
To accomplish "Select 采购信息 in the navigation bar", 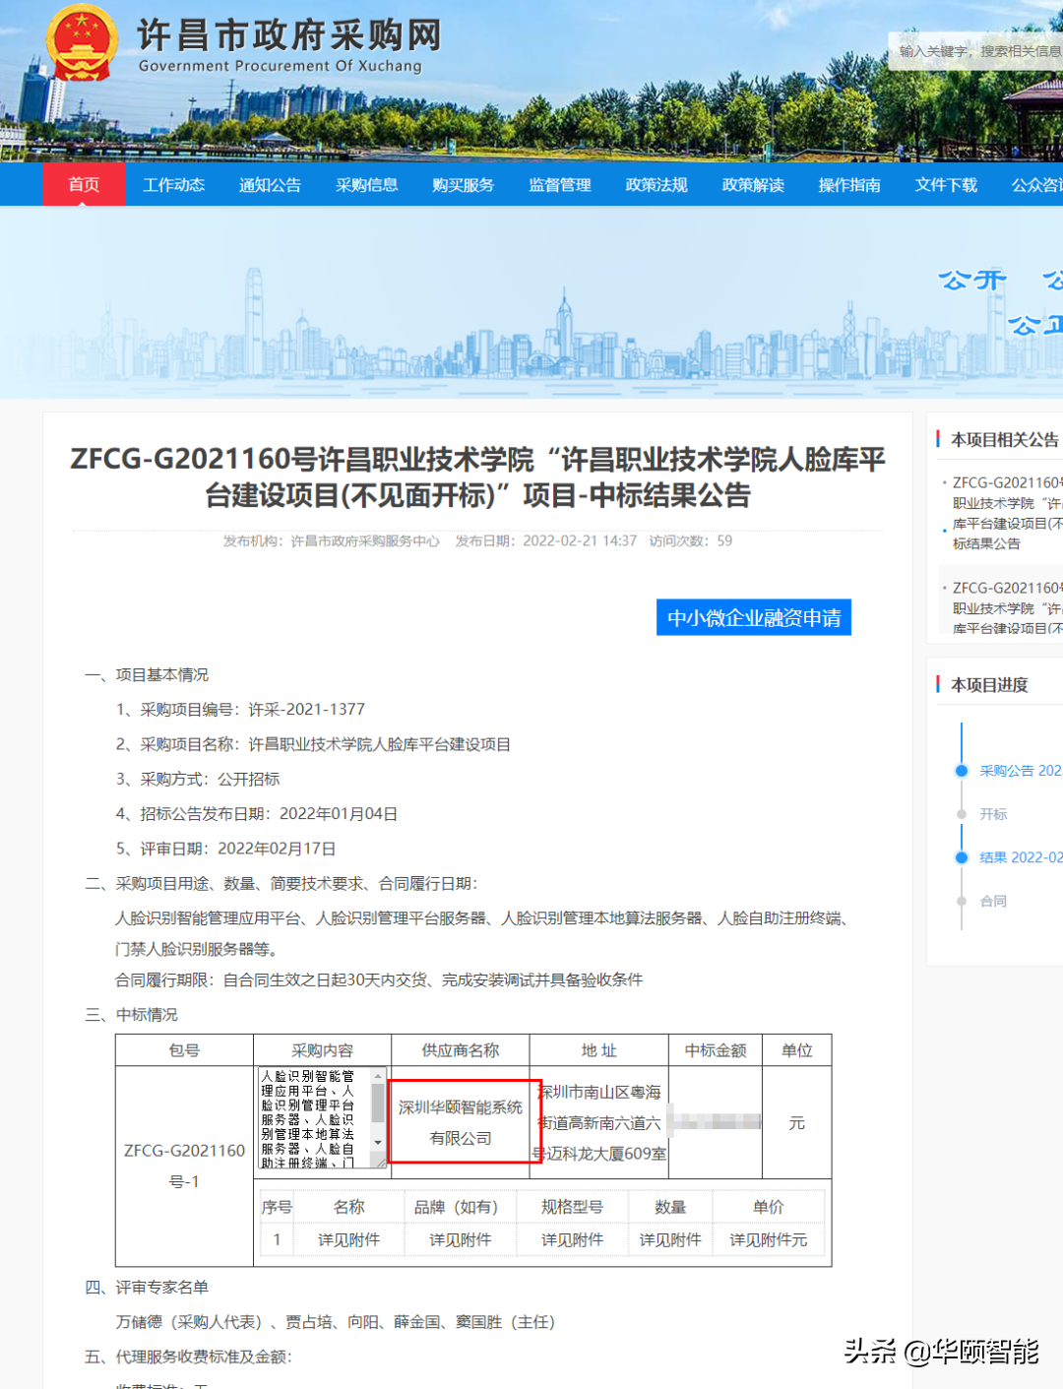I will tap(366, 185).
